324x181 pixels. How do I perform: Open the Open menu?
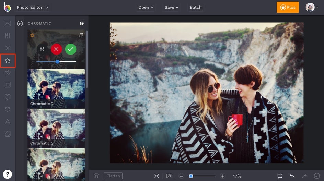146,7
